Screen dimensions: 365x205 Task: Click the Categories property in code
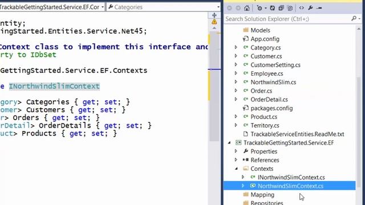tap(48, 102)
